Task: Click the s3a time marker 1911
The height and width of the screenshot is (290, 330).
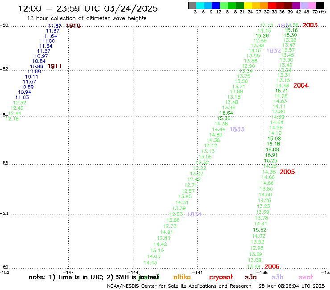Action: click(55, 66)
